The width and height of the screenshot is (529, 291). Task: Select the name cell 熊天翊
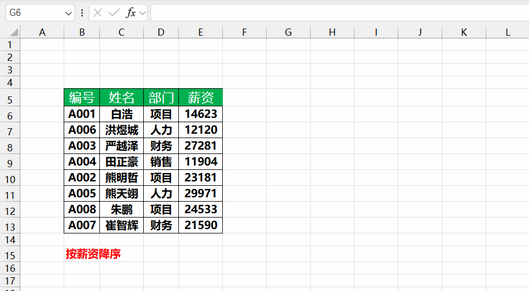(x=121, y=193)
